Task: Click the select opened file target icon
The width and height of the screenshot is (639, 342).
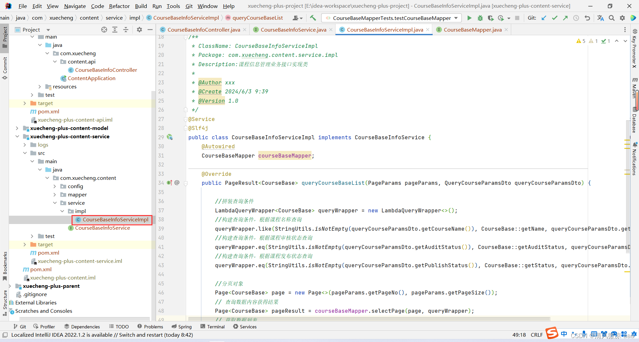Action: (104, 30)
